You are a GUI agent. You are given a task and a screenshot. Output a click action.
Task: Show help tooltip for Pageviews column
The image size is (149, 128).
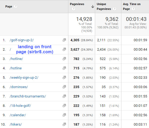point(73,9)
